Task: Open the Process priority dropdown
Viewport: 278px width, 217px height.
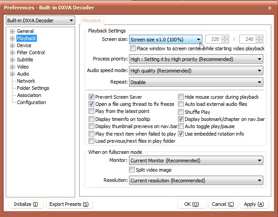Action: 196,59
